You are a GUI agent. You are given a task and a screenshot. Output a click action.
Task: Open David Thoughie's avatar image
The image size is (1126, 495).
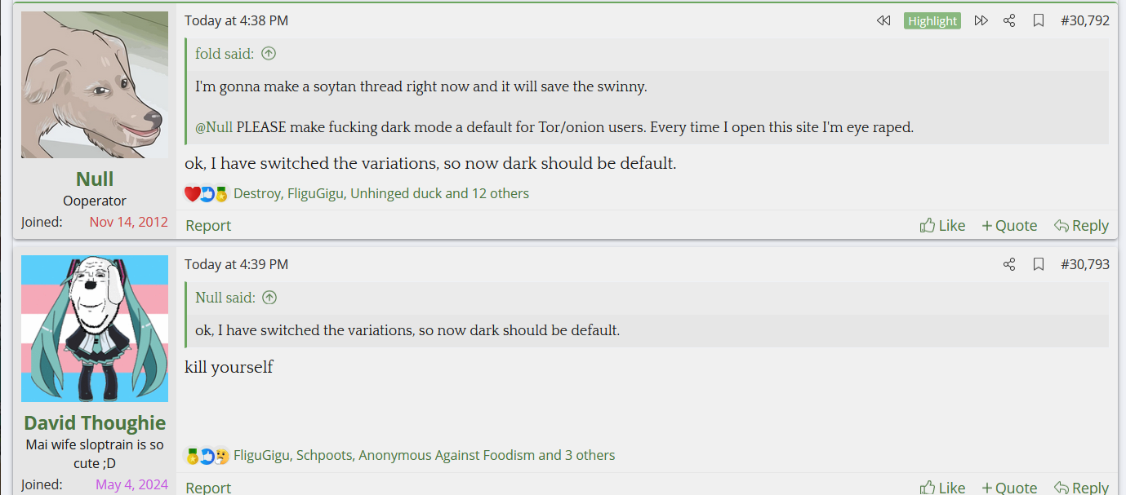(x=95, y=329)
